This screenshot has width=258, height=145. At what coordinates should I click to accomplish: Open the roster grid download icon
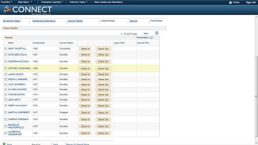coord(157,33)
